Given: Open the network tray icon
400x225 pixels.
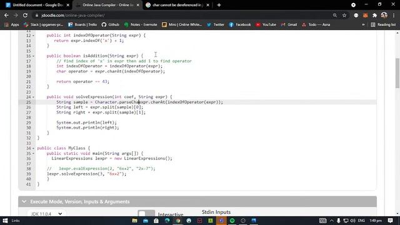Looking at the screenshot, I should coord(346,221).
